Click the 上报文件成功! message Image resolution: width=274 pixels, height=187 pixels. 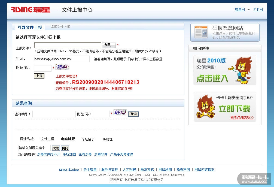click(66, 76)
